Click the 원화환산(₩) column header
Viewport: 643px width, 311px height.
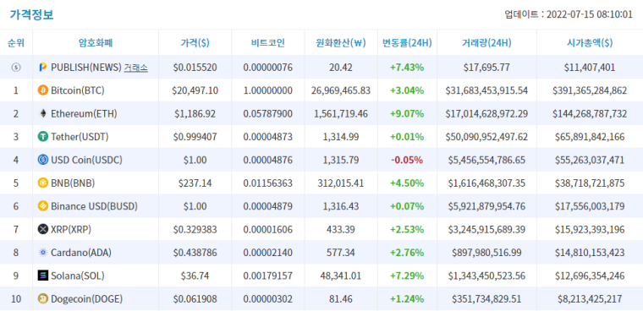pyautogui.click(x=341, y=42)
